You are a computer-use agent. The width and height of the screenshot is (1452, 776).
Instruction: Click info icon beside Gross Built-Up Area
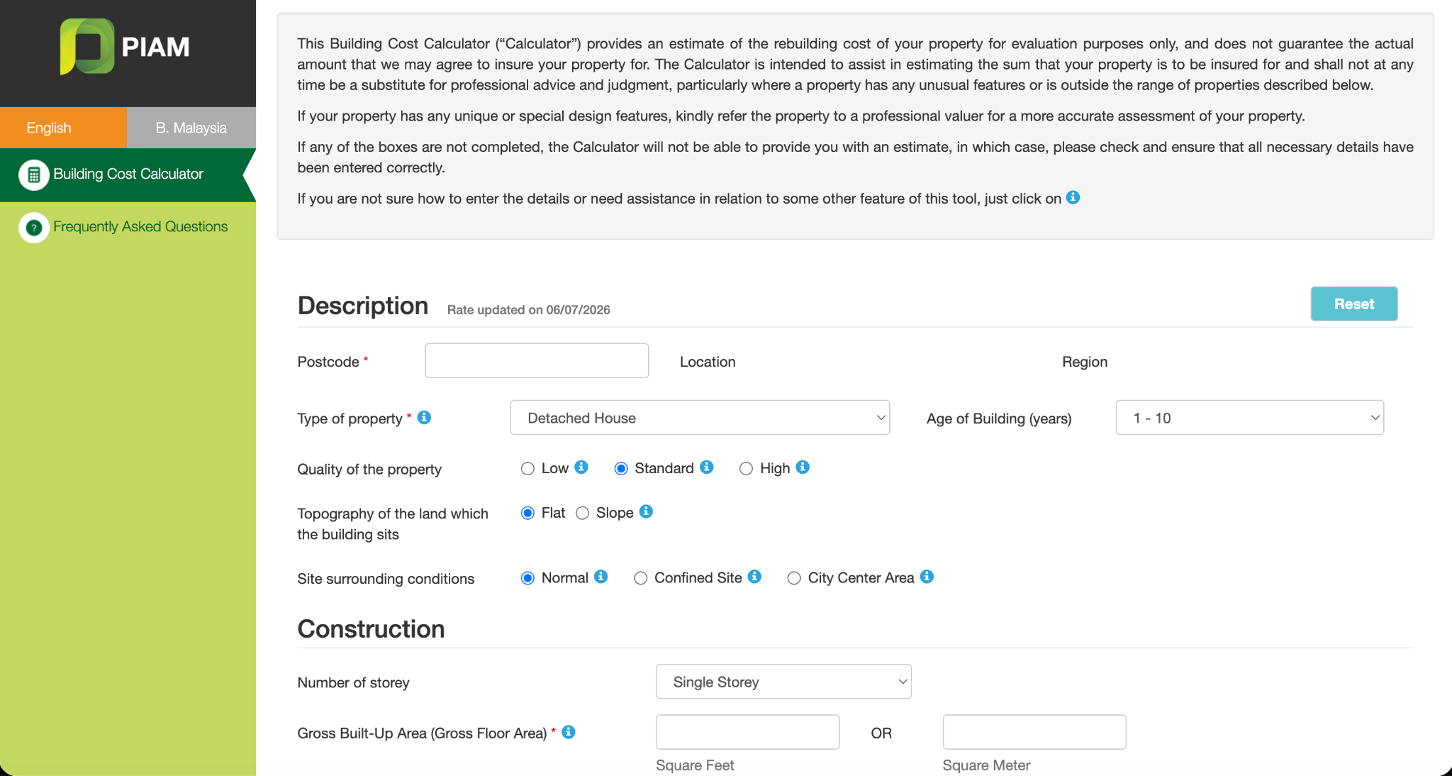click(x=569, y=732)
